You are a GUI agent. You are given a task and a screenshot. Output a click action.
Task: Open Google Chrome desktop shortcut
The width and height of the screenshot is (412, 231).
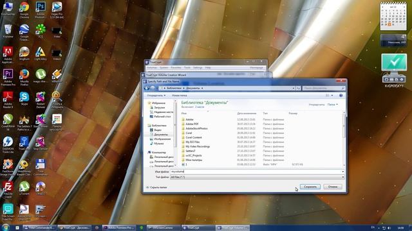point(24,9)
